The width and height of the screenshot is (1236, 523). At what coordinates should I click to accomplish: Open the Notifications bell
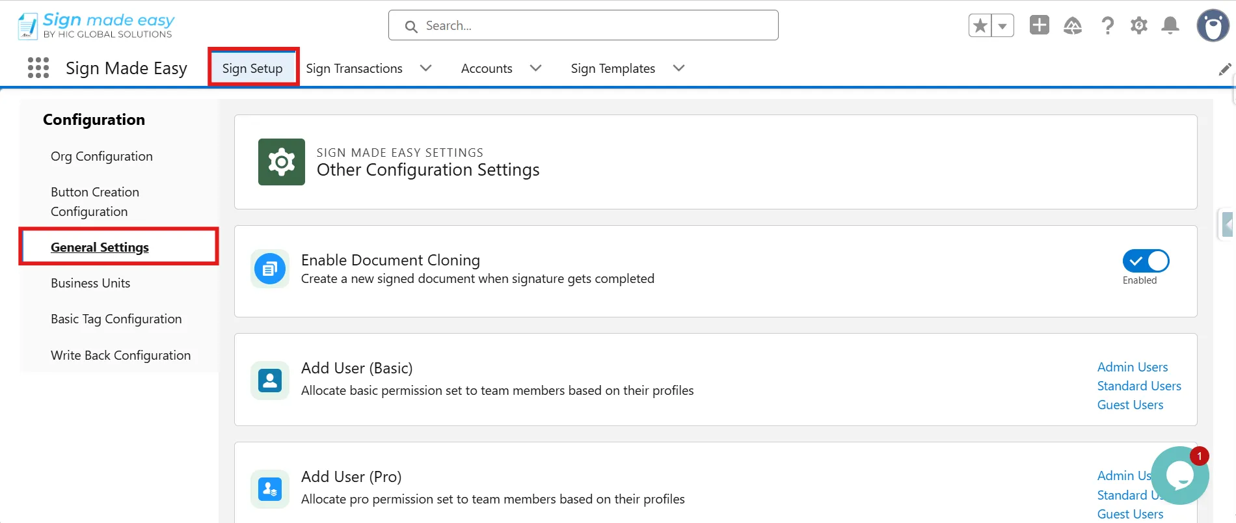coord(1170,25)
